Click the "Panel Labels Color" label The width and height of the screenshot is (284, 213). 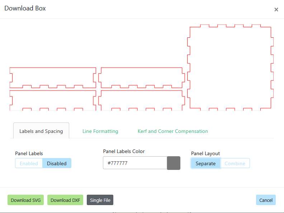[124, 151]
